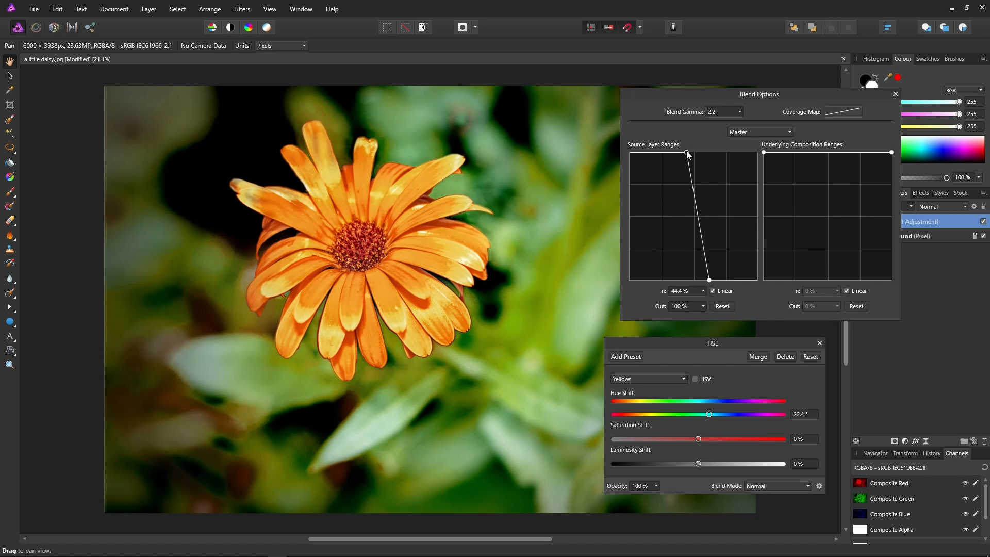990x557 pixels.
Task: Click the Merge button in HSL dialog
Action: 758,357
